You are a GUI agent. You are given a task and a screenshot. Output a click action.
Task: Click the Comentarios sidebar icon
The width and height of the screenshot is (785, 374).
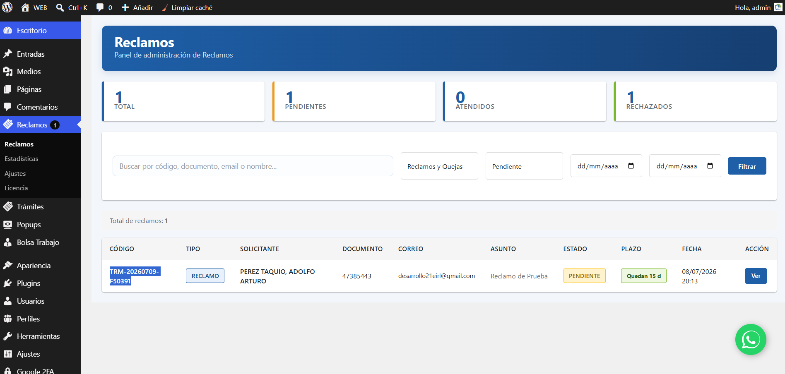pyautogui.click(x=8, y=107)
